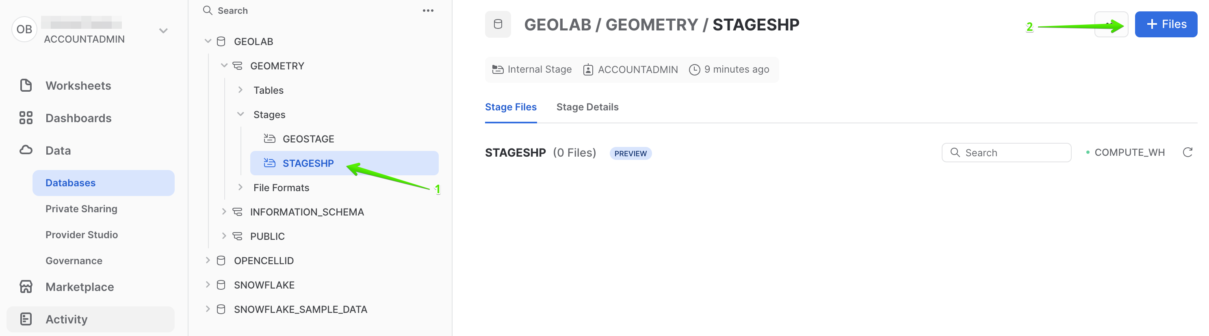This screenshot has width=1209, height=336.
Task: Click the database icon next to GEOLAB
Action: 221,41
